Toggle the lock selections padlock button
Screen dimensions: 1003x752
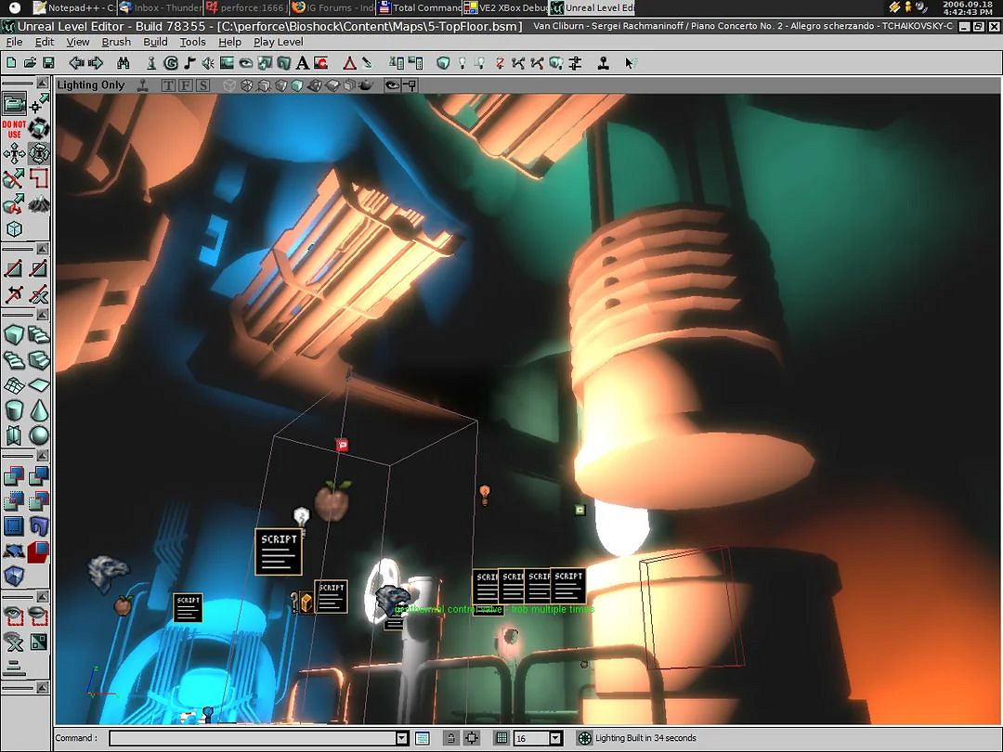point(449,738)
